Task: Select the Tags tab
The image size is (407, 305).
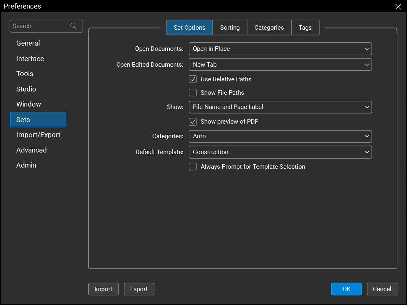Action: click(x=305, y=28)
